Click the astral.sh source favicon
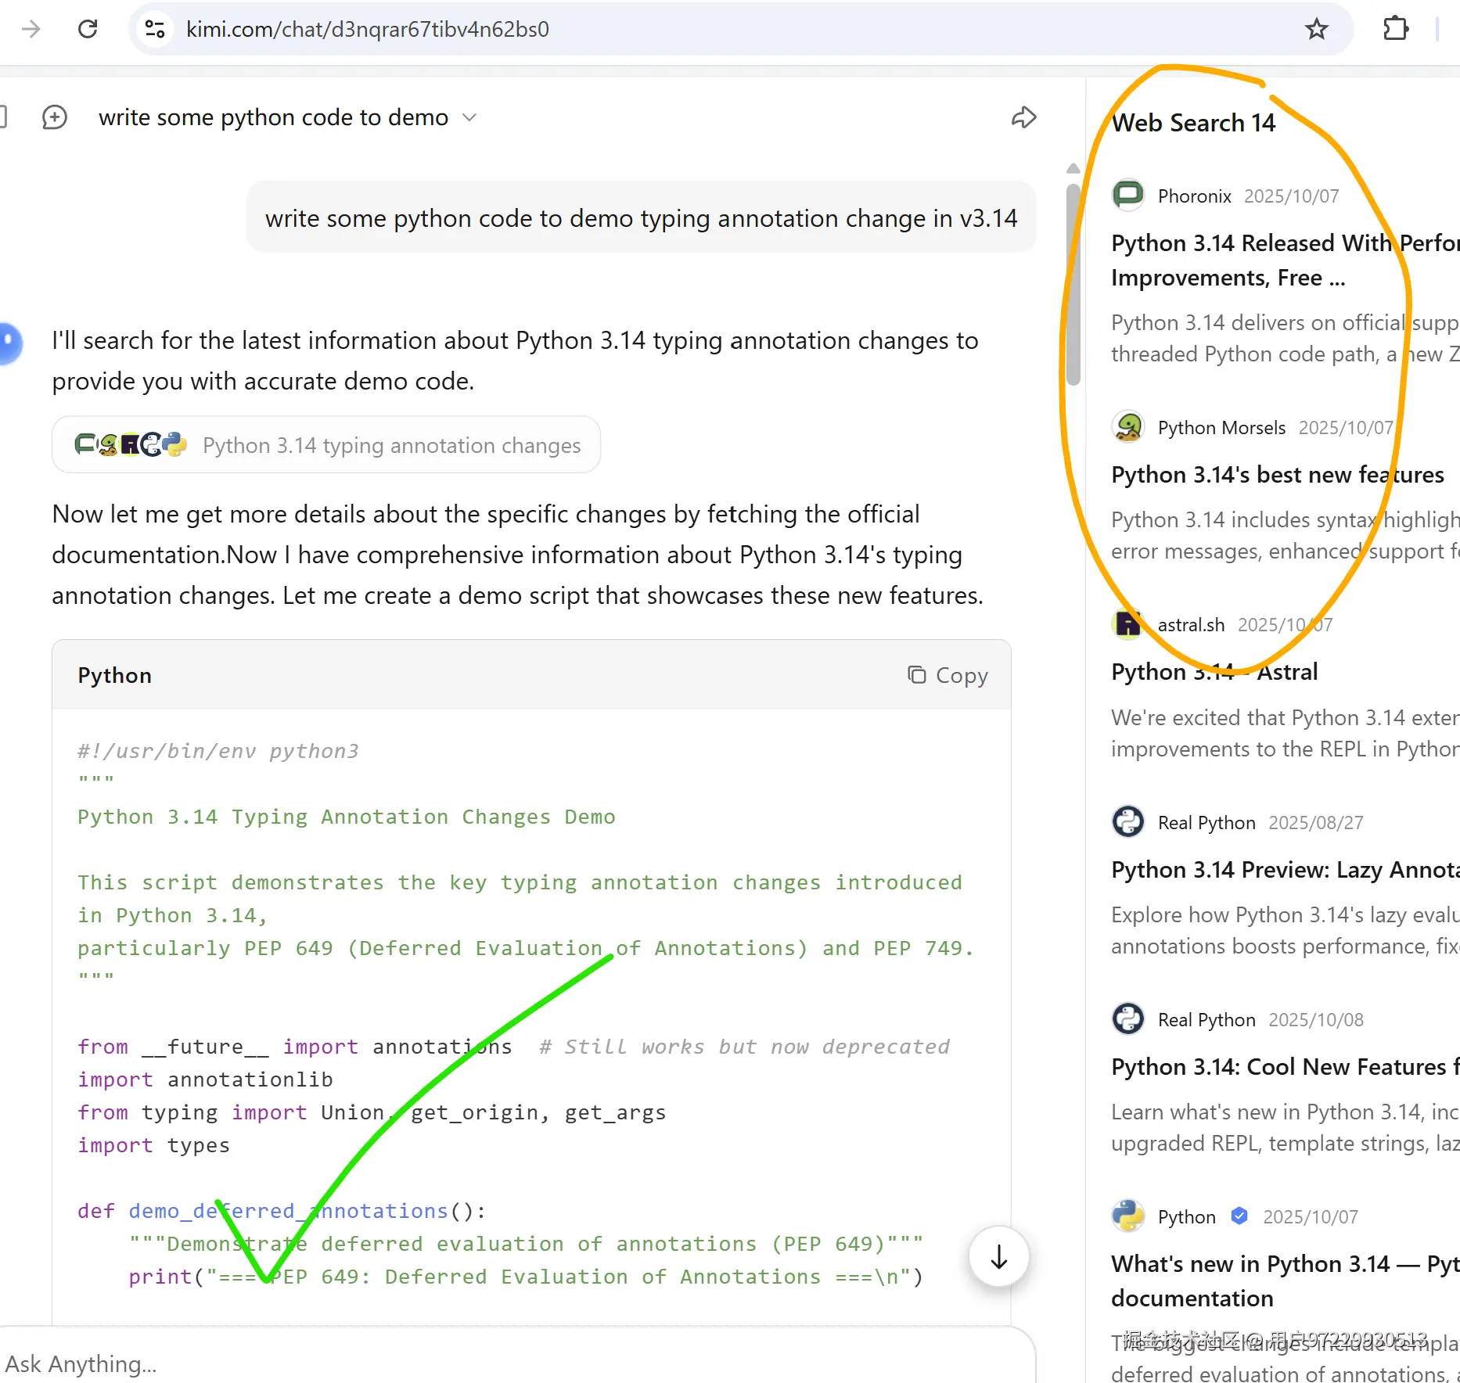 coord(1128,624)
